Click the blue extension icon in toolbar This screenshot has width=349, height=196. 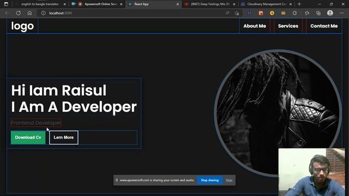click(x=250, y=13)
